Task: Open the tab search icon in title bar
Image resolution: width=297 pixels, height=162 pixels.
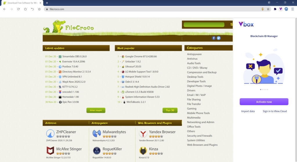Action: point(269,3)
